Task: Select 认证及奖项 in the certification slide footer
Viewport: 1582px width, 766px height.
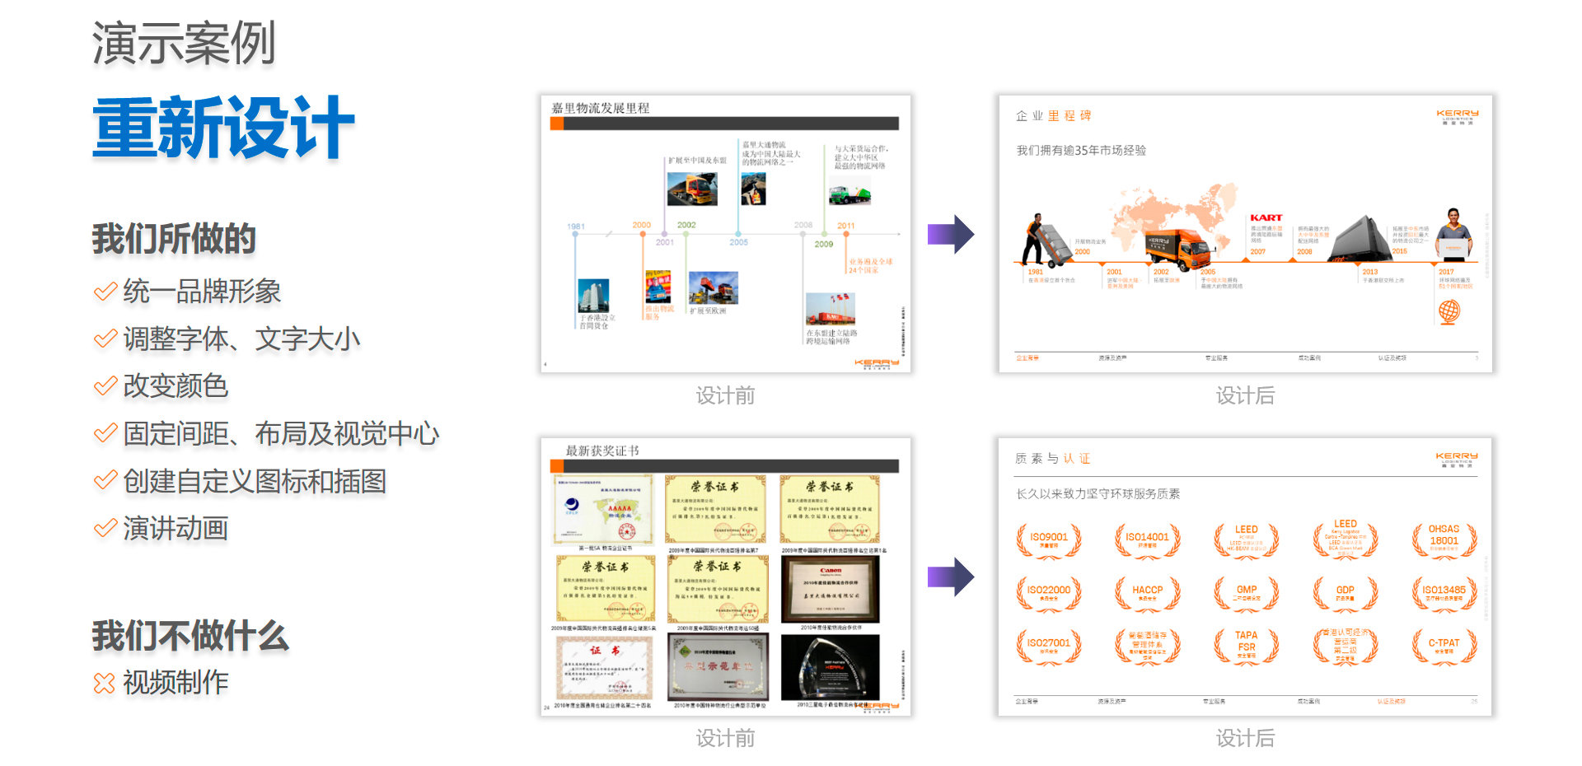Action: pos(1391,702)
